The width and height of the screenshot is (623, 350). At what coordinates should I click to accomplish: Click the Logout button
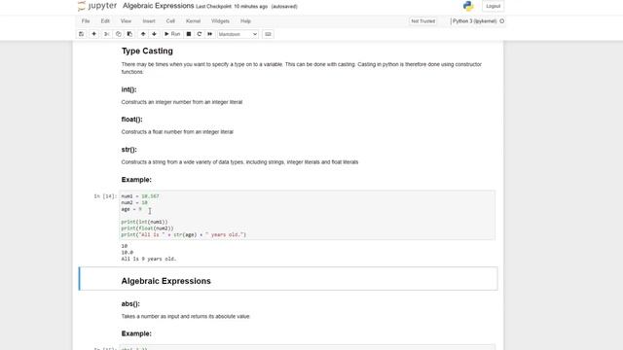pos(494,6)
